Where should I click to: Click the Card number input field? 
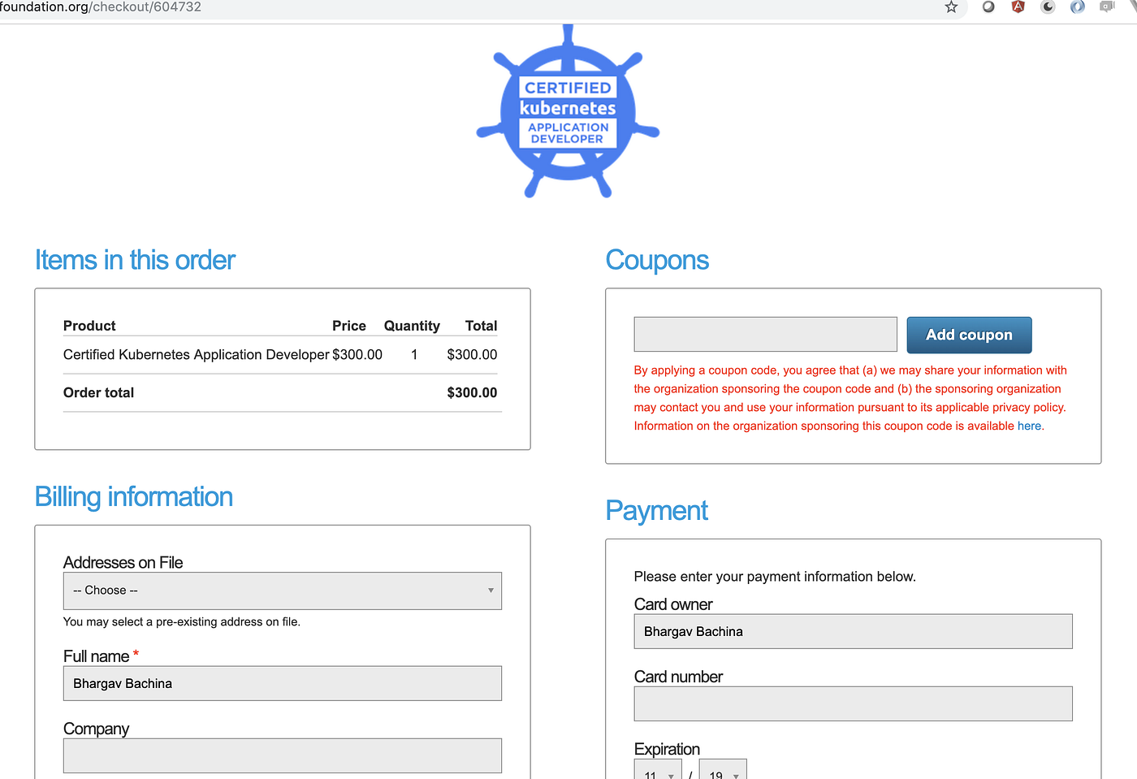point(853,703)
